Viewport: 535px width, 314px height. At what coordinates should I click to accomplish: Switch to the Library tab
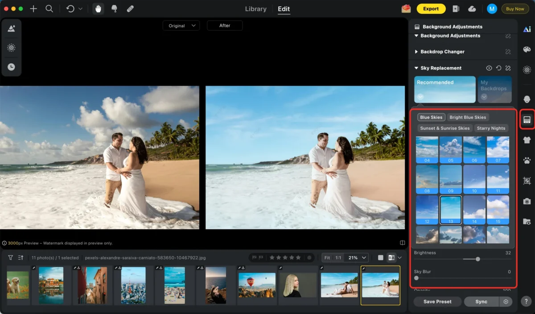point(255,8)
